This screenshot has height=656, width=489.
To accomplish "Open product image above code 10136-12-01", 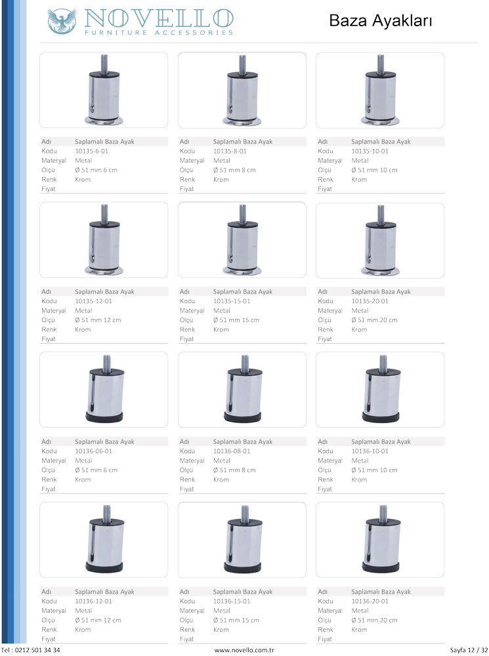I will [x=104, y=540].
